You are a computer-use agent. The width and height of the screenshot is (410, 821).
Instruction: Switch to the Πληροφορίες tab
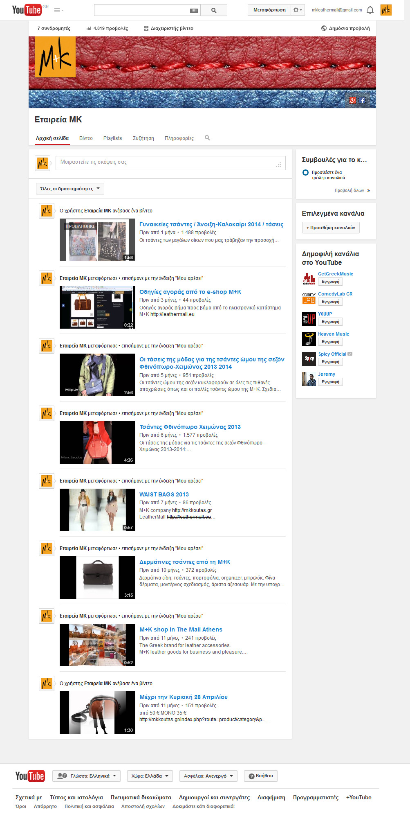179,138
